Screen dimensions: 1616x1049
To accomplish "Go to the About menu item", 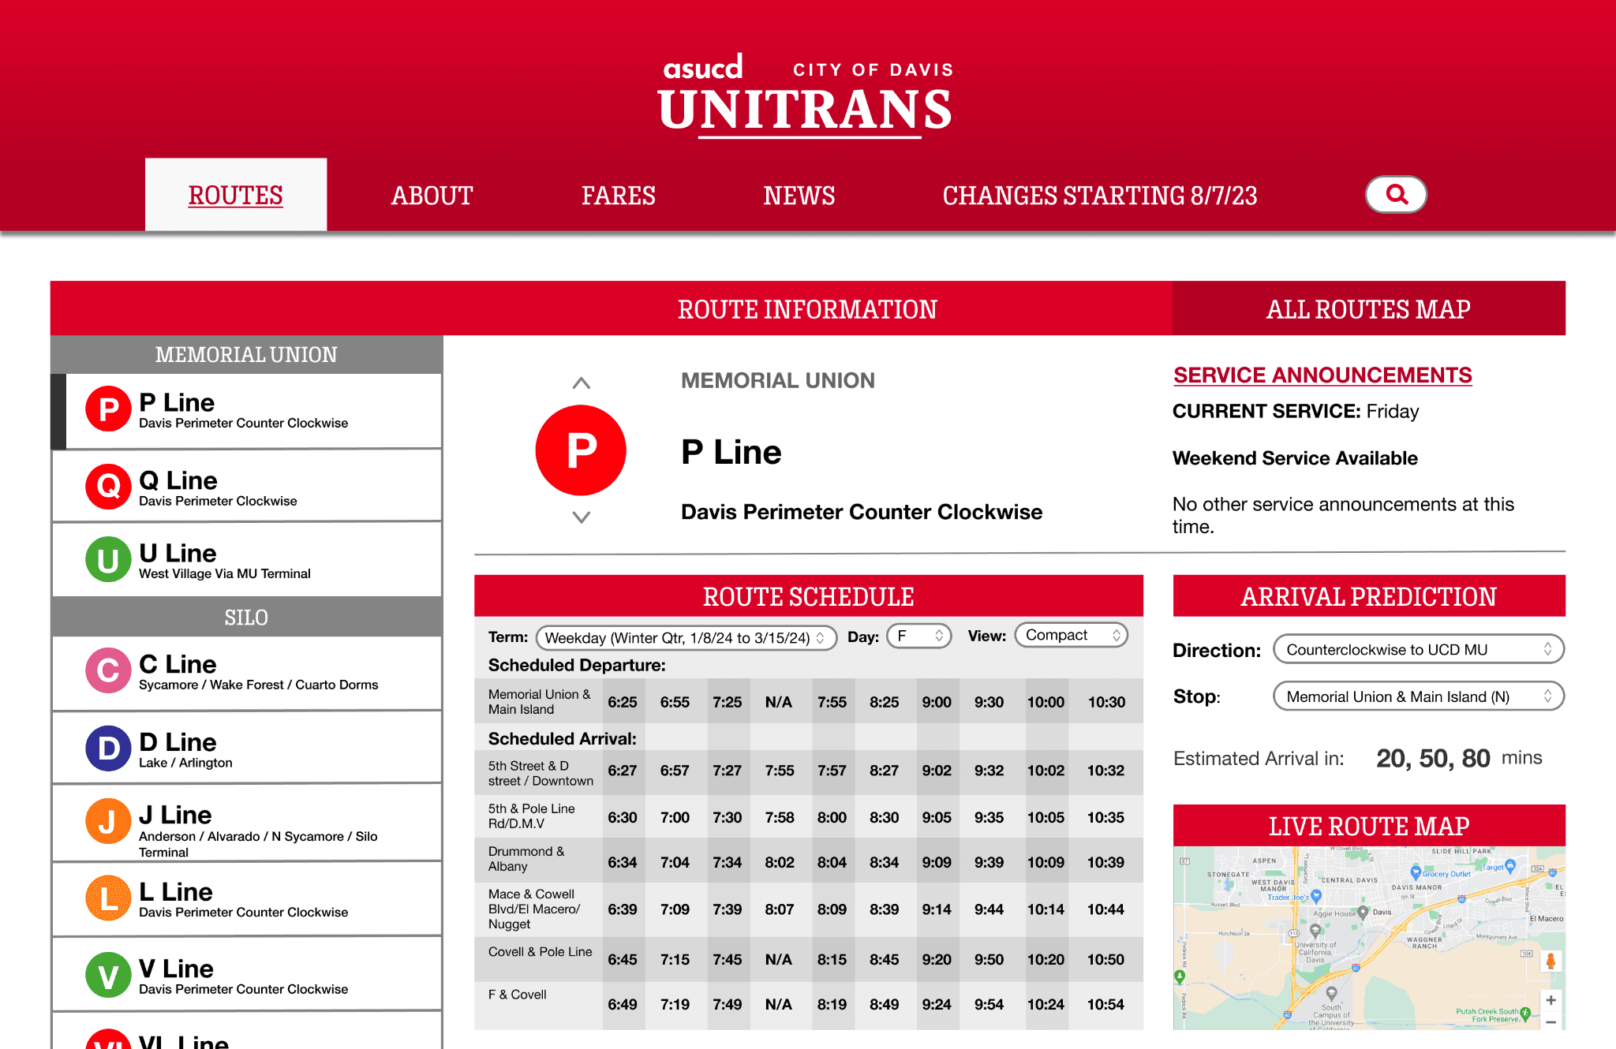I will tap(432, 196).
